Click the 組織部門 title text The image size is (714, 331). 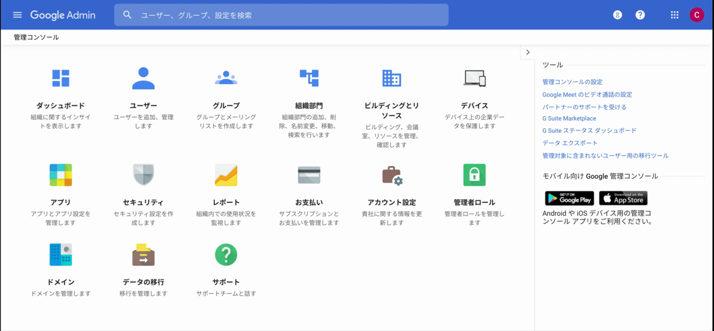(309, 105)
